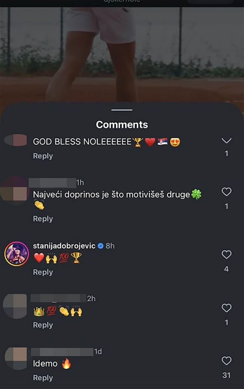The image size is (244, 389).
Task: Open the stanijadobrojevic username
Action: click(x=65, y=245)
